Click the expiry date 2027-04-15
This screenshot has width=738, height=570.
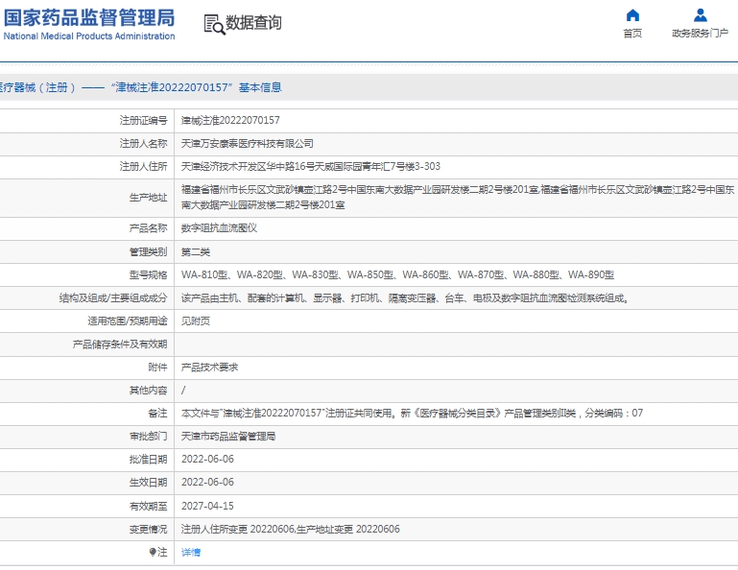(207, 506)
